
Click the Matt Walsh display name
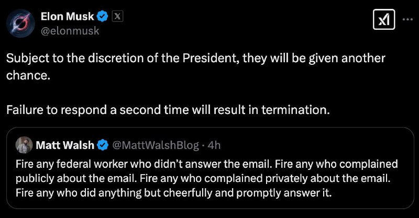65,145
